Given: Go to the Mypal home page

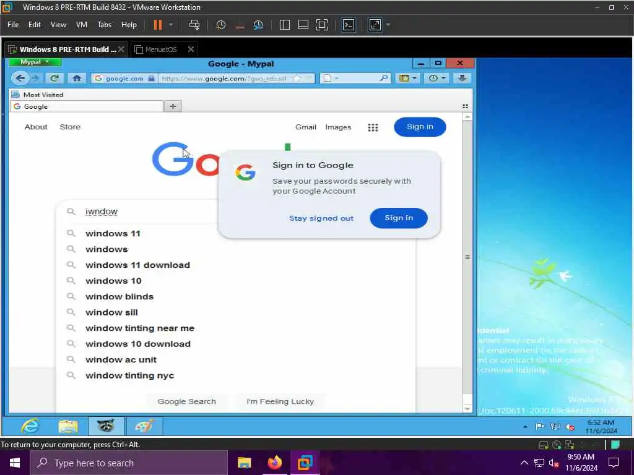Looking at the screenshot, I should click(77, 78).
